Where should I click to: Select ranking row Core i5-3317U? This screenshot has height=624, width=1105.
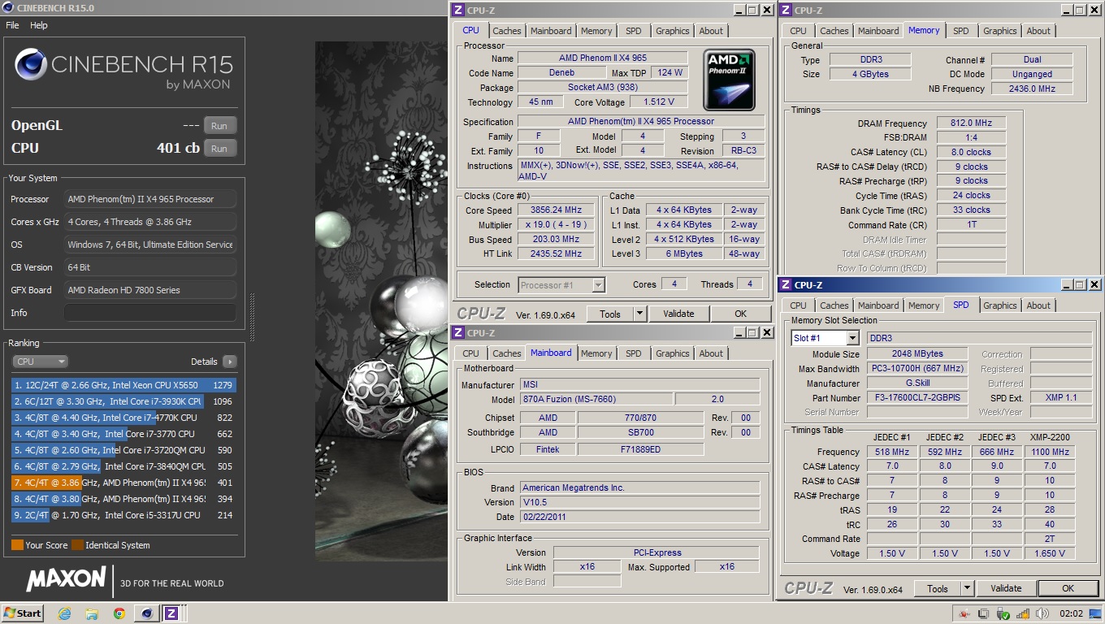click(123, 515)
